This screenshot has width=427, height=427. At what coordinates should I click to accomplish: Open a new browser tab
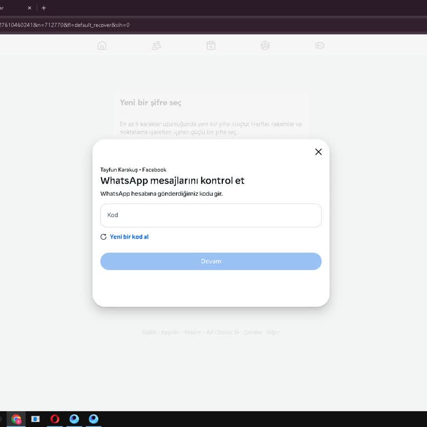click(x=43, y=8)
